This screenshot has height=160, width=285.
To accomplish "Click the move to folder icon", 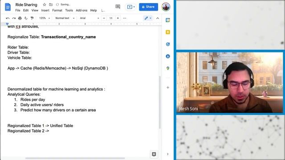I will tap(51, 4).
